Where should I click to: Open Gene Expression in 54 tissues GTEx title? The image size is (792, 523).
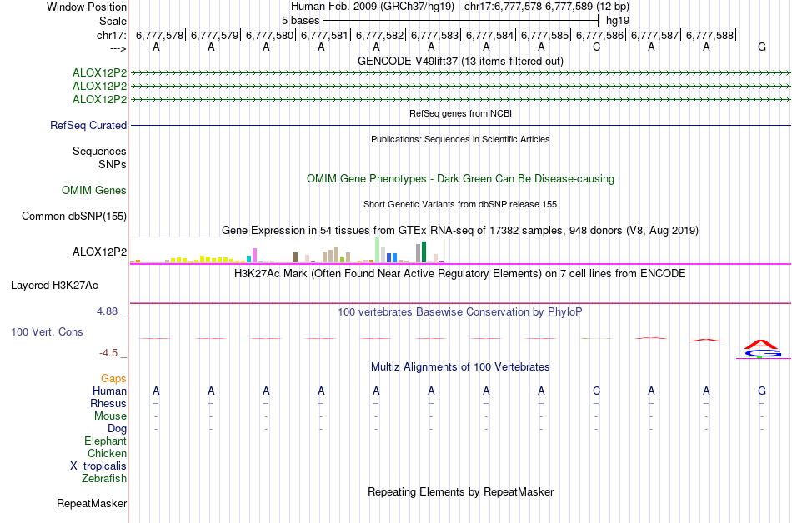pos(460,231)
